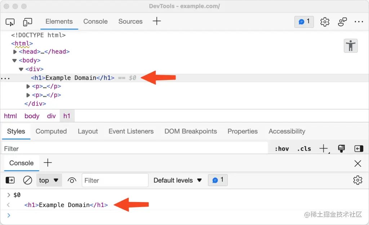Click the h1 Example Domain console output
Image resolution: width=369 pixels, height=225 pixels.
click(66, 205)
